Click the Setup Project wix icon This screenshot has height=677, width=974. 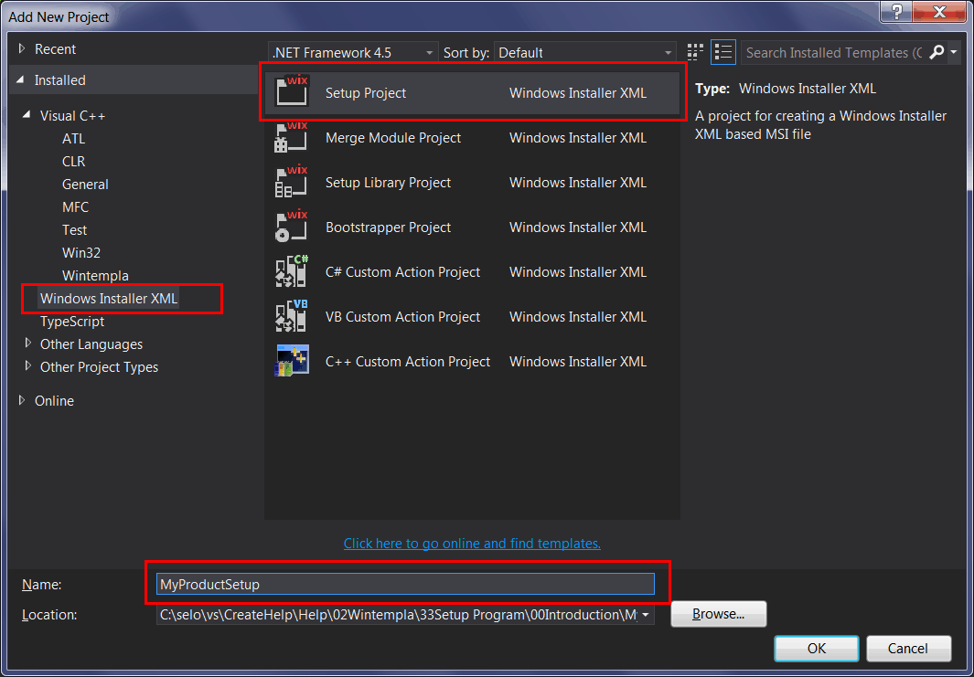[x=292, y=91]
